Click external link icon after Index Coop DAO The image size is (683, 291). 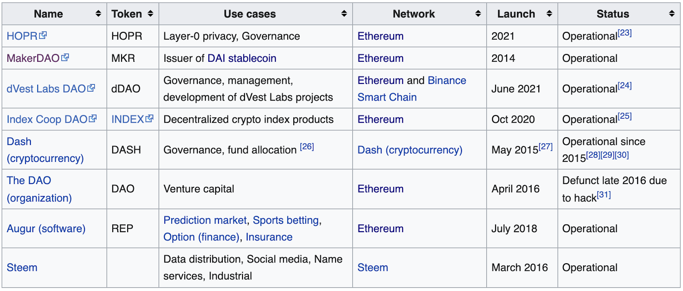tap(93, 119)
